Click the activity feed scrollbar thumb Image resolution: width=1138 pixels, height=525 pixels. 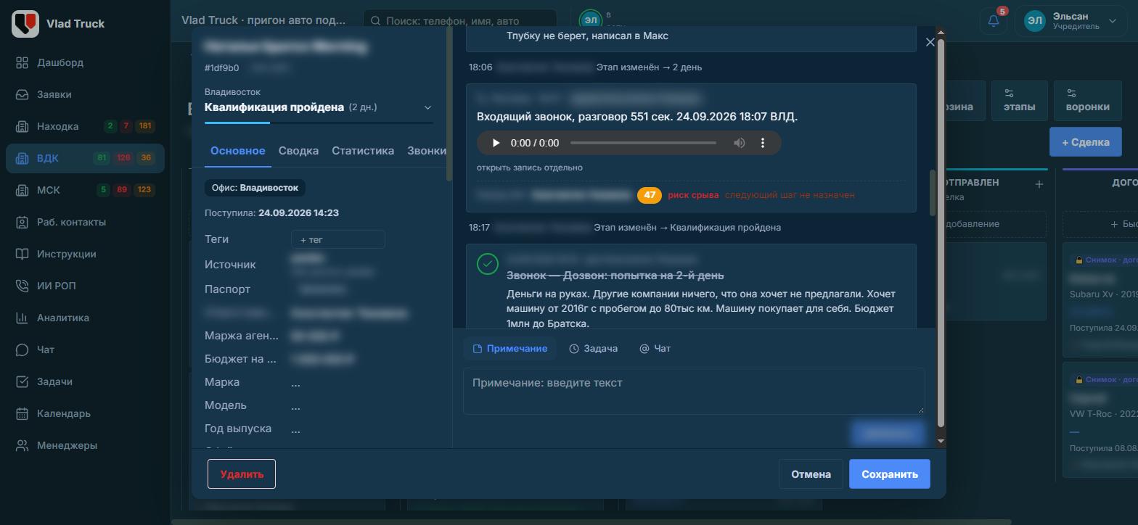point(933,192)
